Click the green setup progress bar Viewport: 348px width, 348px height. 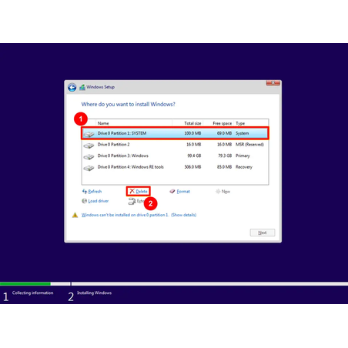click(25, 284)
